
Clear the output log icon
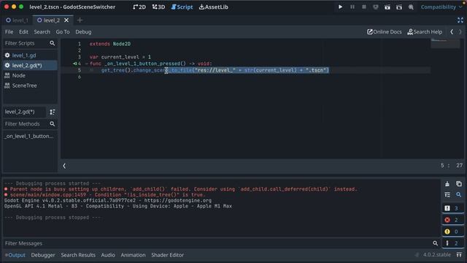coord(447,183)
